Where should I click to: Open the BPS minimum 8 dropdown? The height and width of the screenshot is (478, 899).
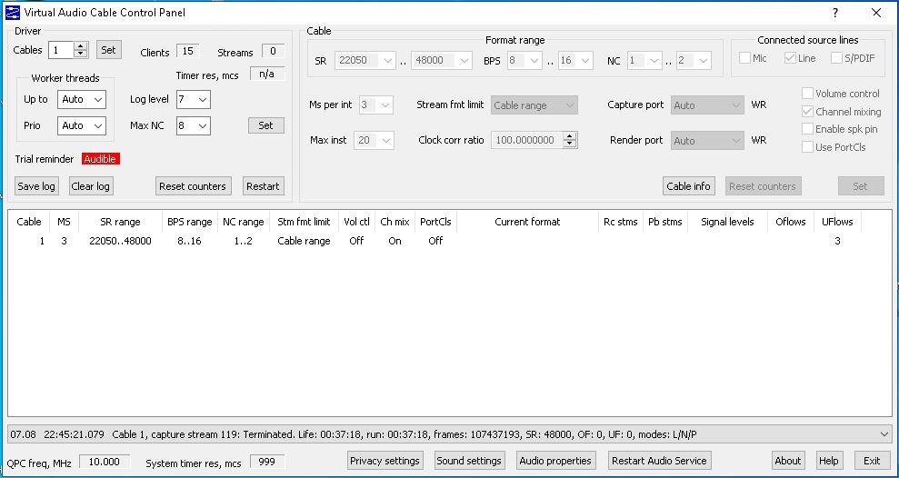pos(524,60)
